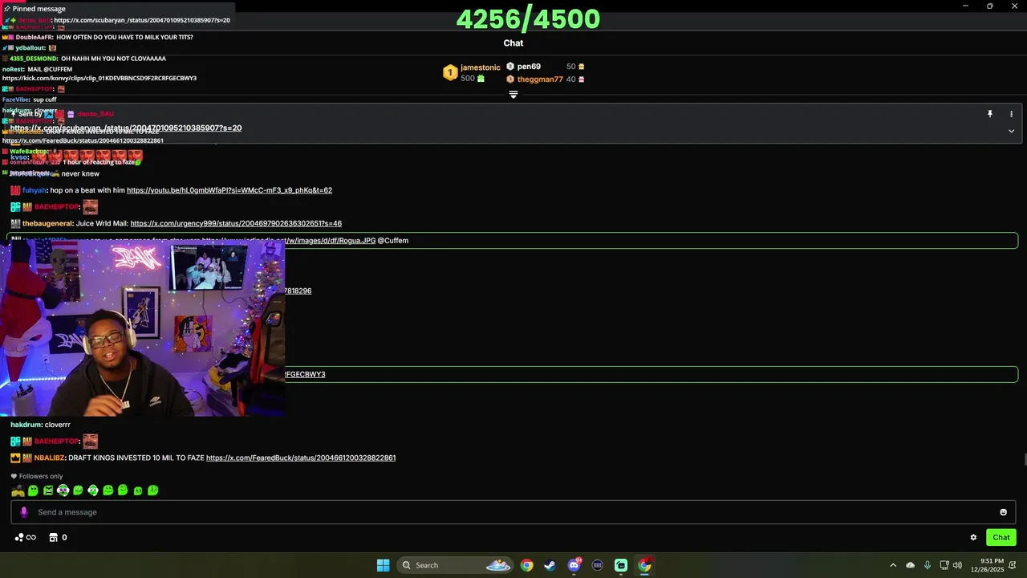Click the Followers only heart label
Screen dimensions: 1027x578
(x=37, y=476)
